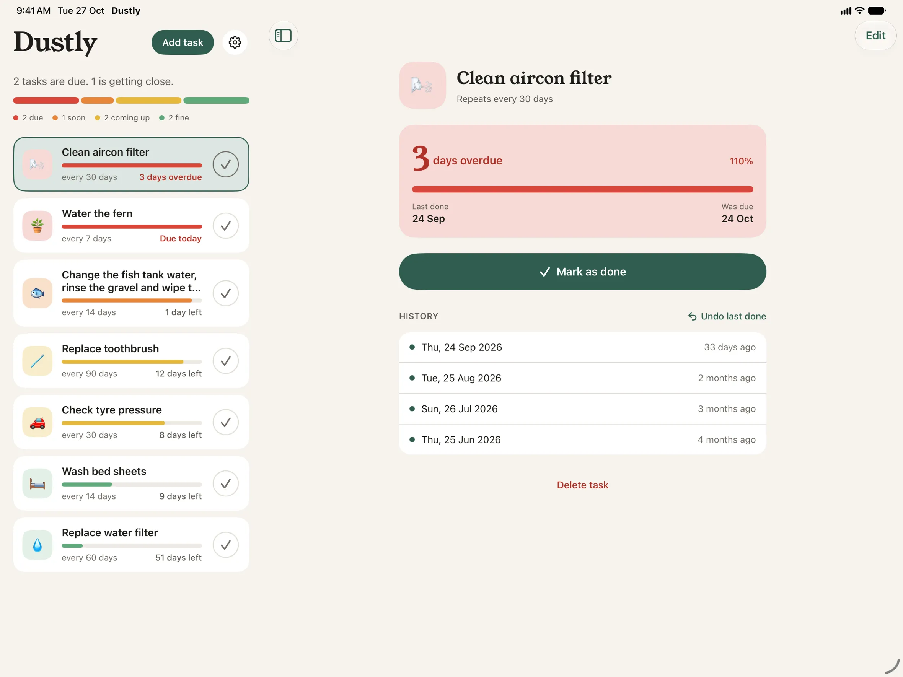Screen dimensions: 903x677
Task: Click the Last done 24 Sep value
Action: pyautogui.click(x=429, y=219)
